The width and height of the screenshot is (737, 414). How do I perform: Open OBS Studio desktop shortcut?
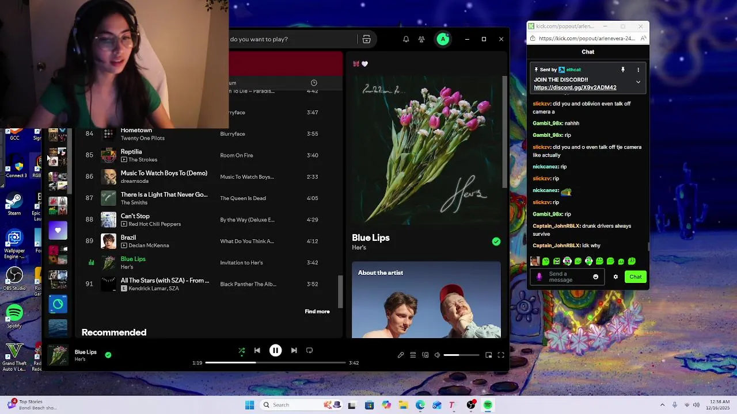pyautogui.click(x=14, y=279)
